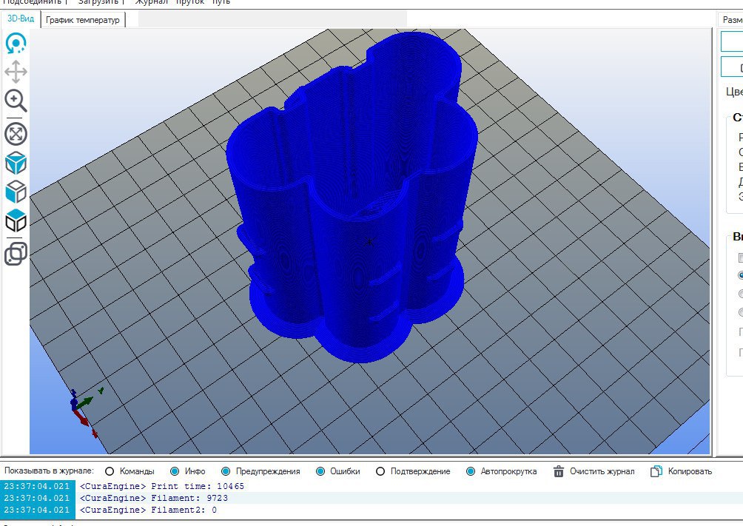Click the trash icon beside Очистить журнал
The image size is (743, 526).
coord(559,471)
